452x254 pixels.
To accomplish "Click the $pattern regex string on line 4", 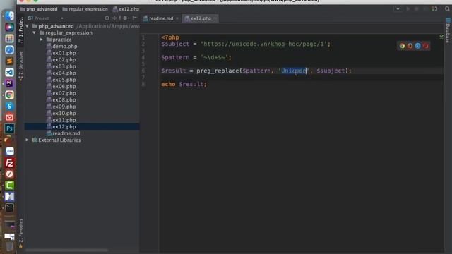I will pyautogui.click(x=215, y=57).
